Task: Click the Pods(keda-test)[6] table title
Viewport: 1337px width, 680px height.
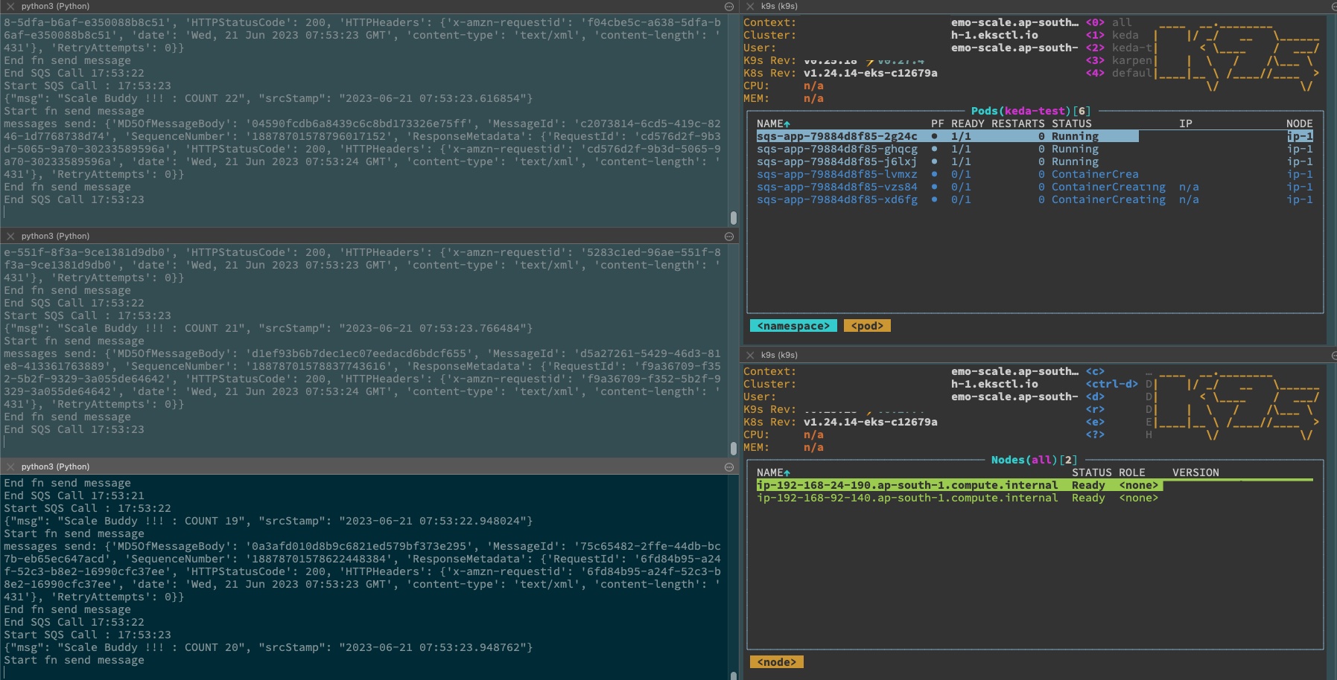Action: coord(1031,111)
